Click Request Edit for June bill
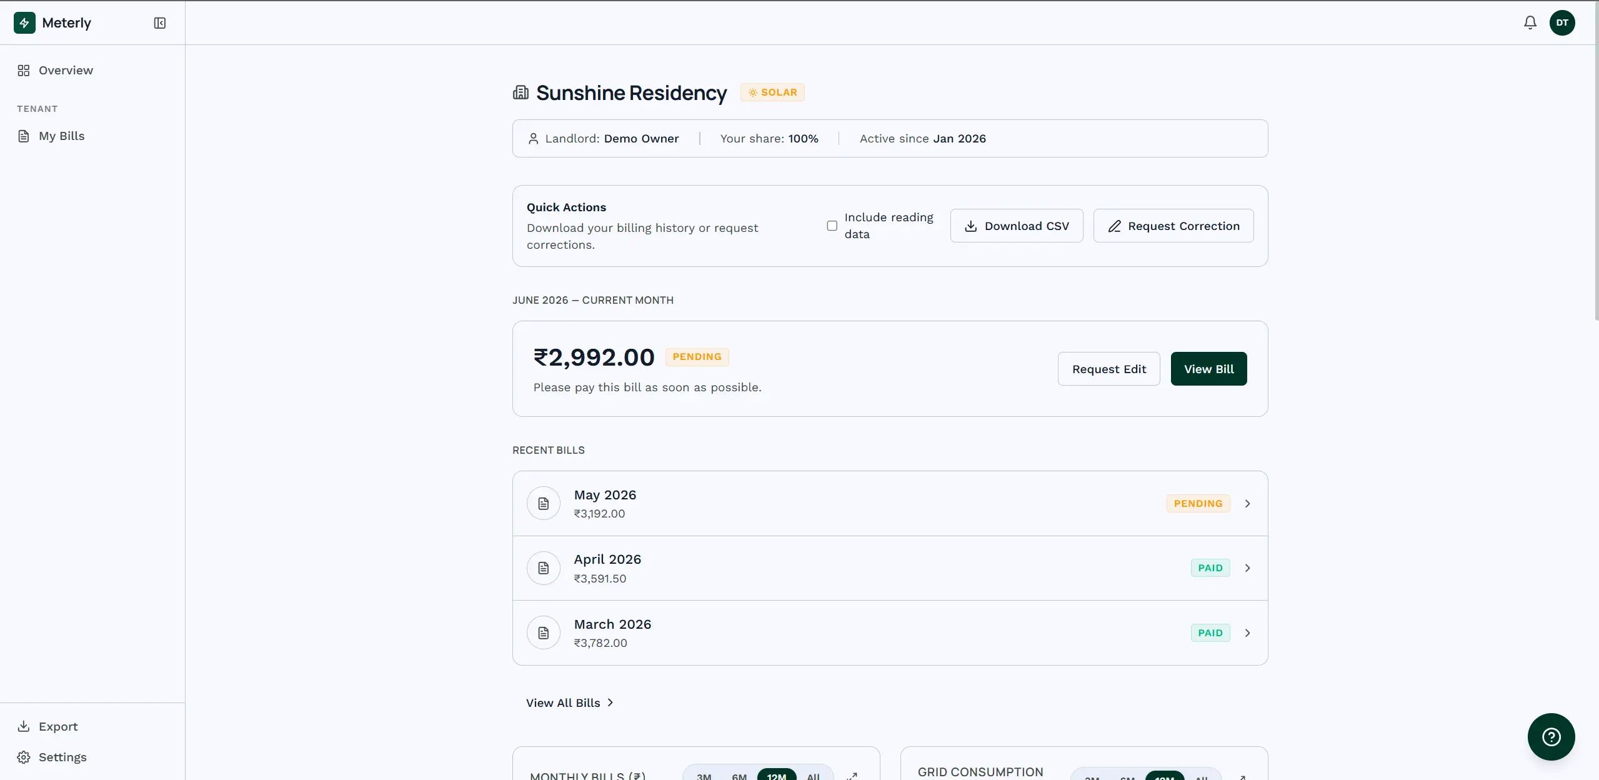The image size is (1599, 780). coord(1109,369)
